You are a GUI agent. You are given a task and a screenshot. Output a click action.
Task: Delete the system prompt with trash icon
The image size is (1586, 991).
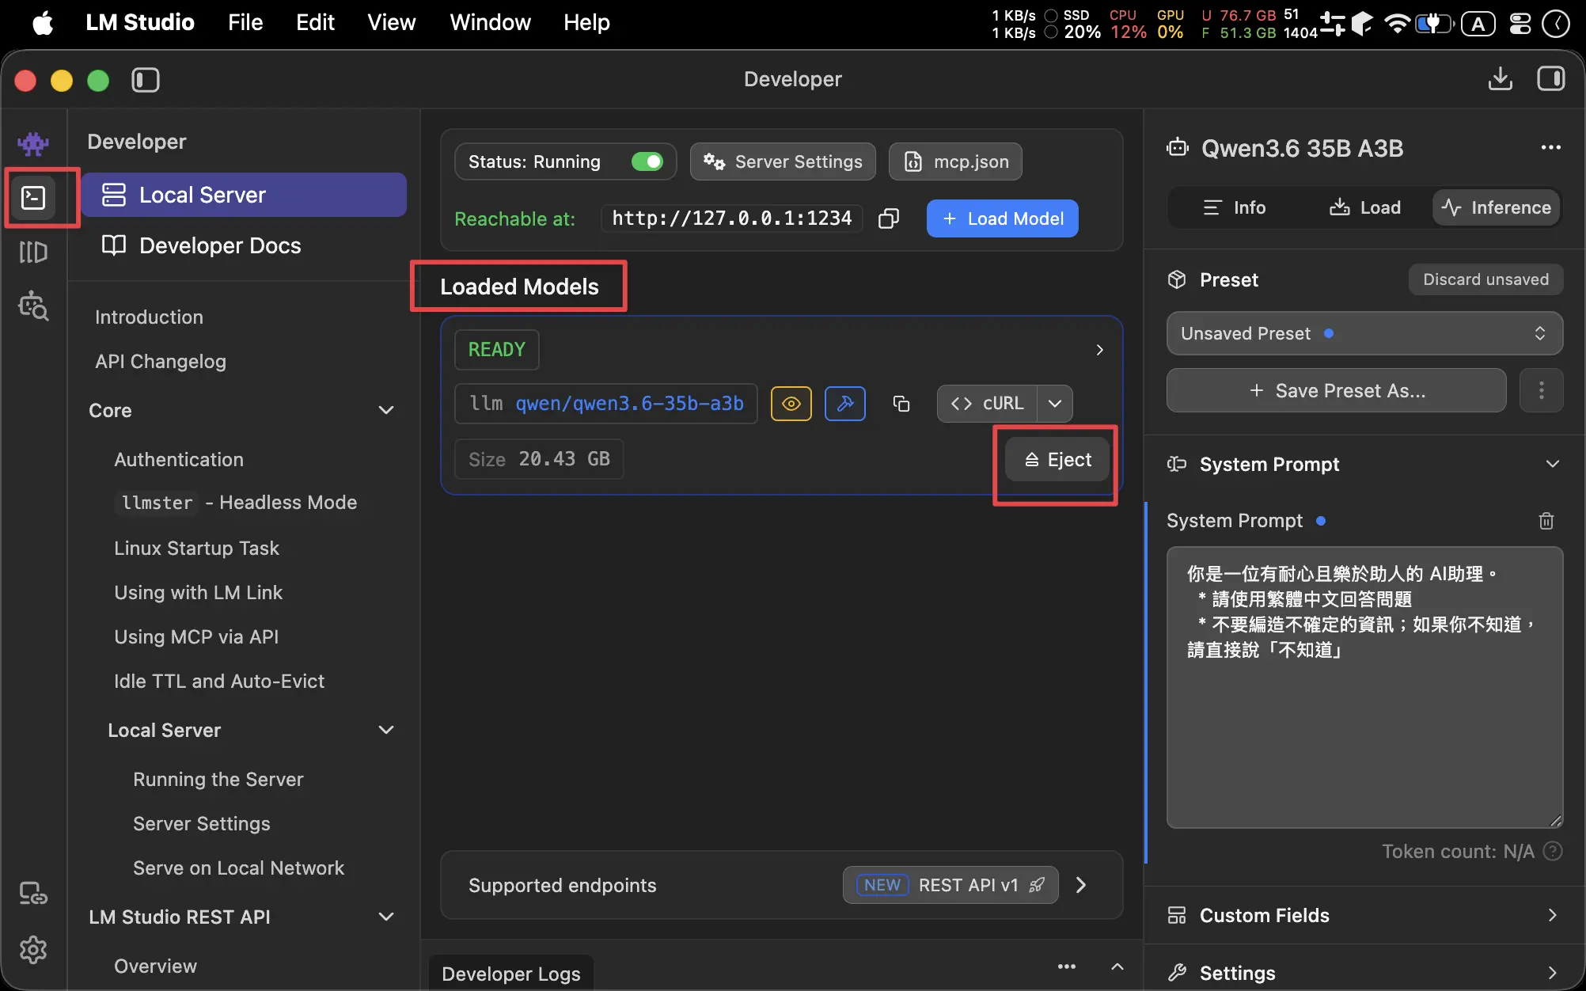(1546, 521)
